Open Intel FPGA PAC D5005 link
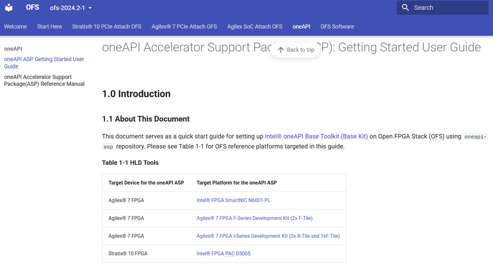This screenshot has height=265, width=493. [223, 253]
